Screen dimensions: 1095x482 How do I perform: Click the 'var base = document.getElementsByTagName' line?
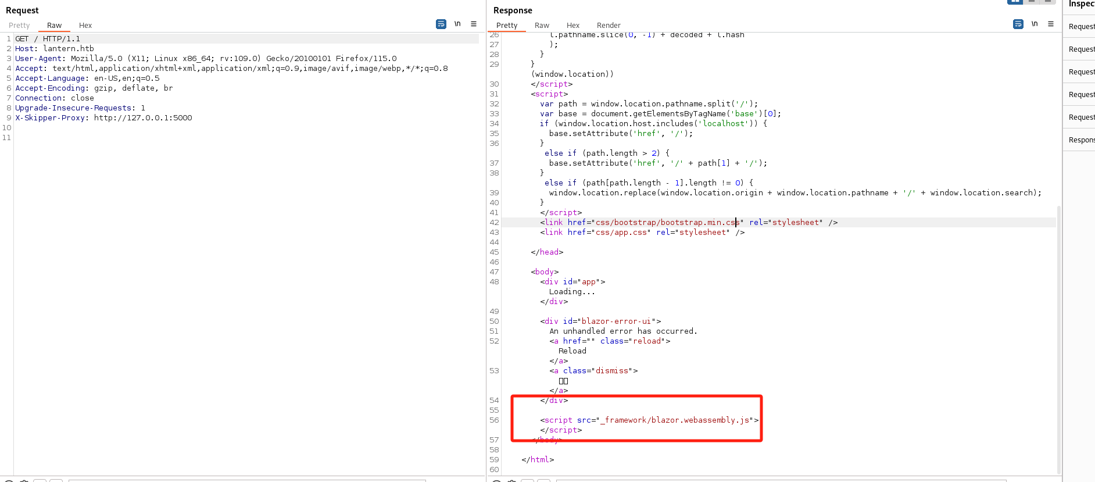click(660, 114)
